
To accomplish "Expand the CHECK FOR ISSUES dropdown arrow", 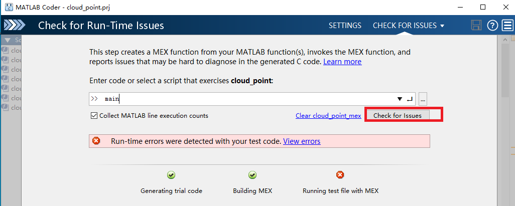I will coord(442,26).
